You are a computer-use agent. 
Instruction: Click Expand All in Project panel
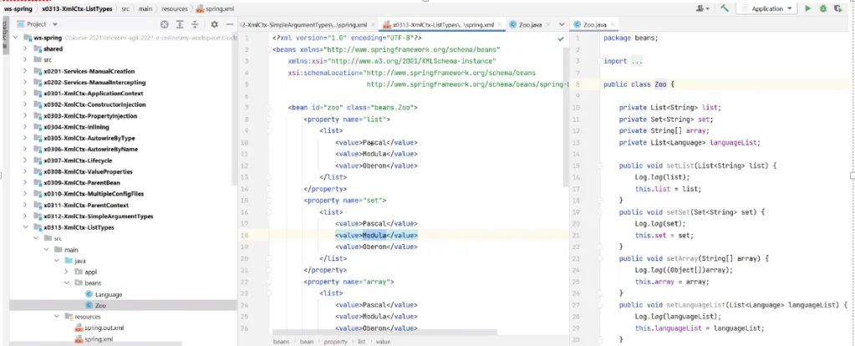point(180,24)
